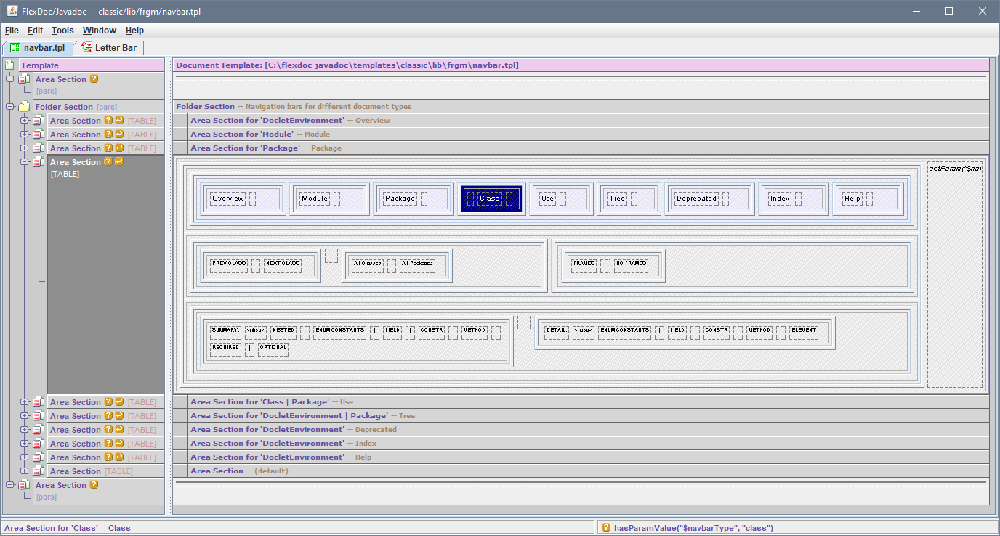Collapse the Folder Section tree node
This screenshot has width=1000, height=536.
pyautogui.click(x=10, y=107)
